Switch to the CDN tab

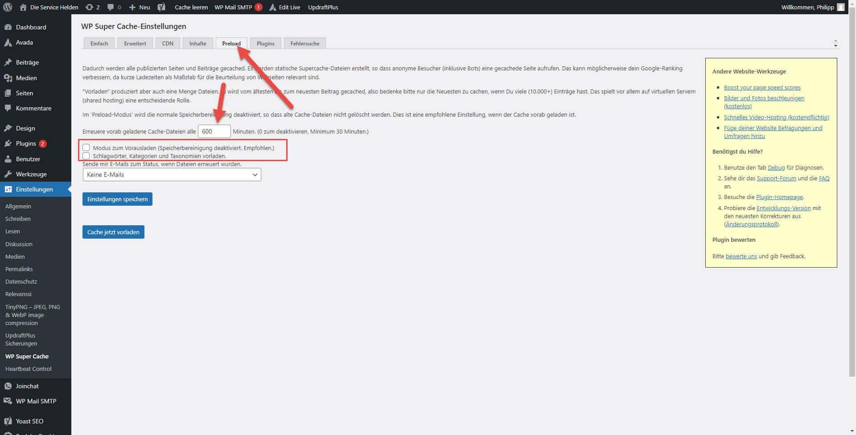(168, 43)
